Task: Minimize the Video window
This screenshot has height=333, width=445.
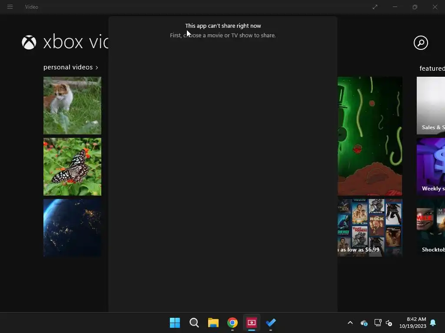Action: point(395,7)
